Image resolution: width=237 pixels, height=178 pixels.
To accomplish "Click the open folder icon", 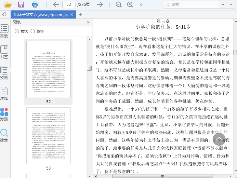I will click(8, 5).
